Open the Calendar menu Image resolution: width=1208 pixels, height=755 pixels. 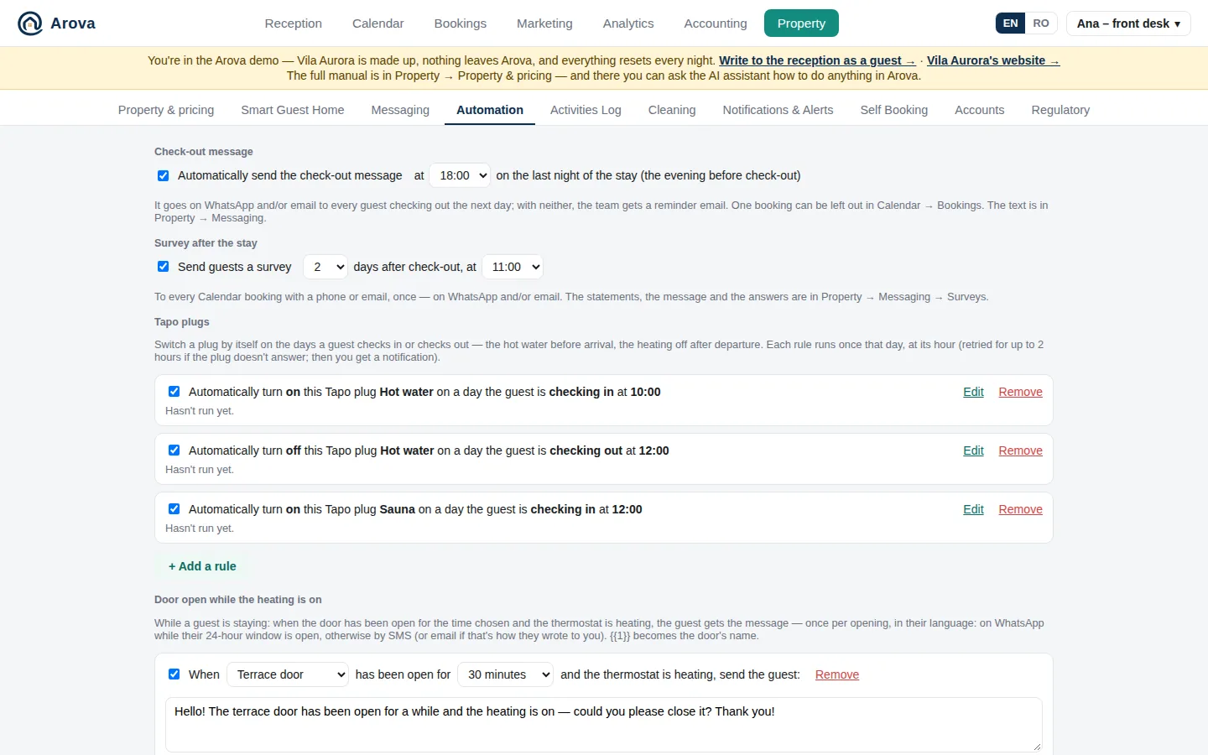coord(378,23)
